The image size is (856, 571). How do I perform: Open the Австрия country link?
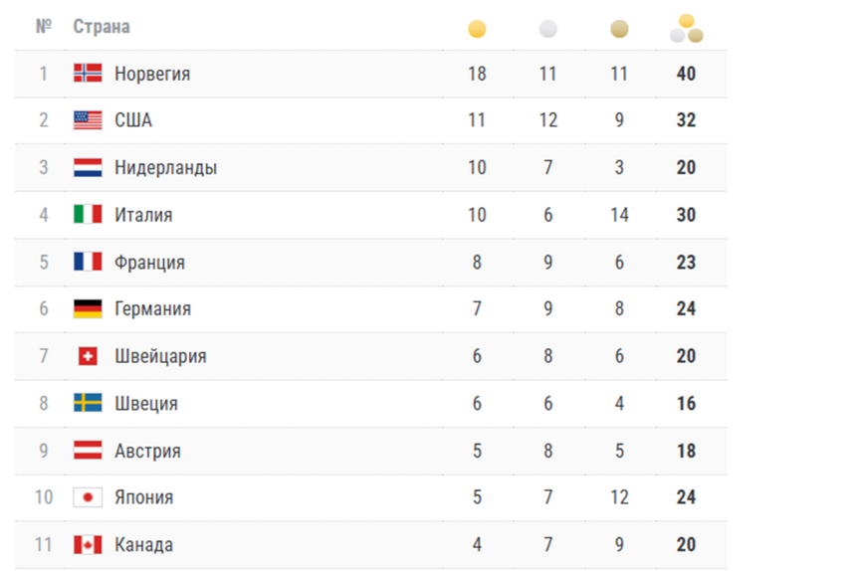click(x=147, y=451)
